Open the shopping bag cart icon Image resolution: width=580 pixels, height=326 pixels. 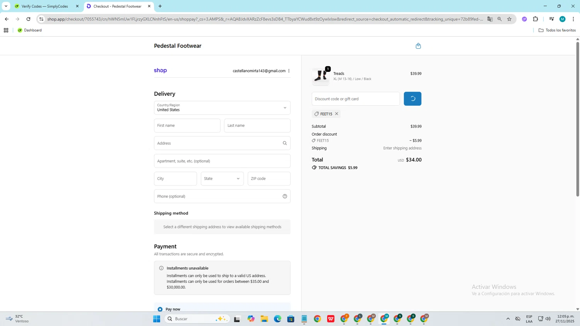[x=418, y=46]
